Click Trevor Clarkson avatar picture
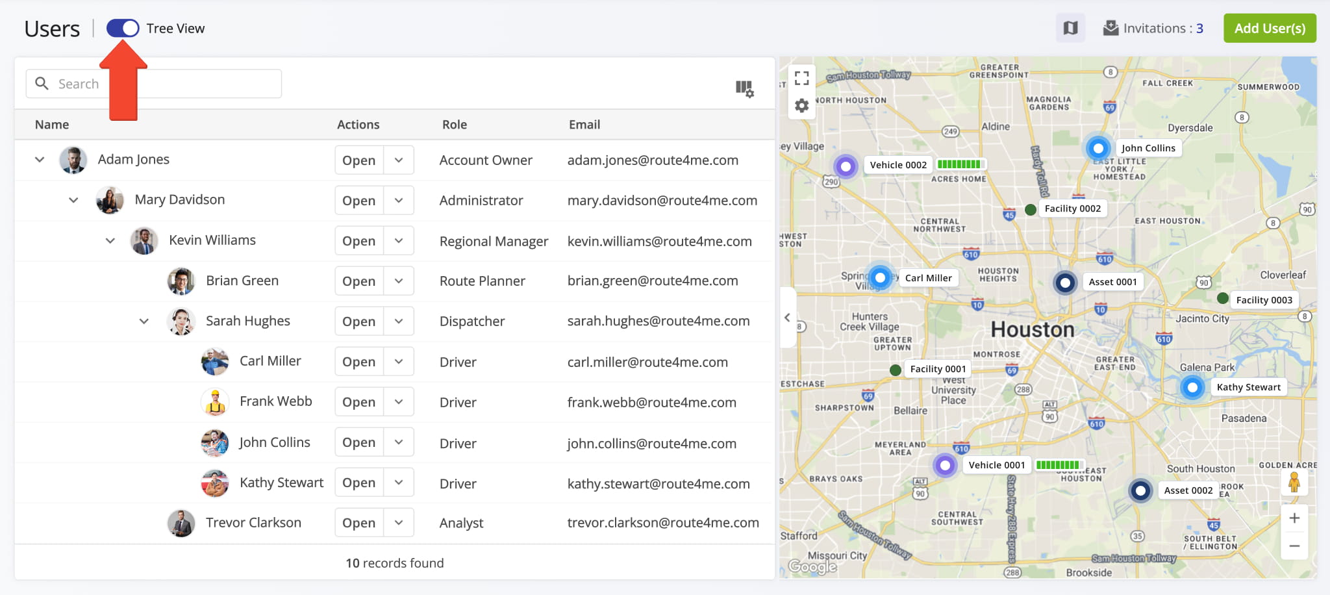This screenshot has height=595, width=1330. coord(181,523)
